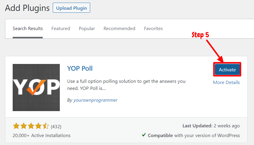Select the Search Results tab
254x145 pixels.
(x=28, y=29)
